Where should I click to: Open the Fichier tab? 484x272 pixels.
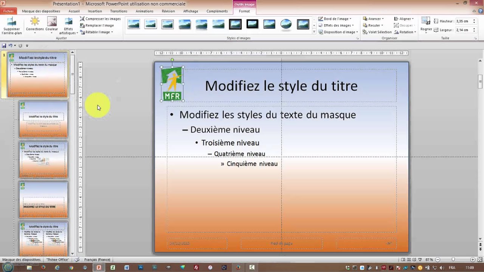coord(8,11)
